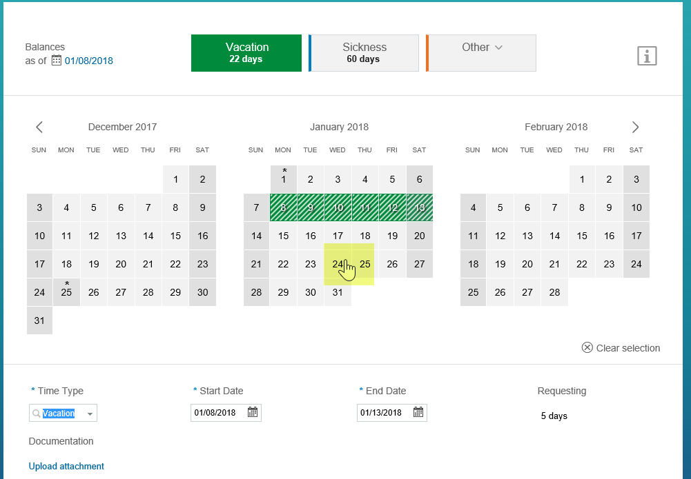
Task: Advance to next month with right arrow
Action: click(x=635, y=127)
